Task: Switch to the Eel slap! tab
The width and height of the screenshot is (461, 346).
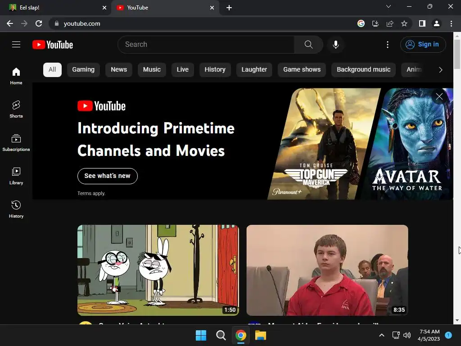Action: tap(55, 8)
